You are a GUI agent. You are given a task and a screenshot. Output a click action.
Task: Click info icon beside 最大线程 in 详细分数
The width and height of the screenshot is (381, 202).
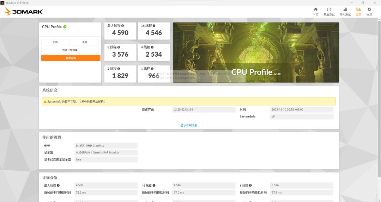pos(58,185)
